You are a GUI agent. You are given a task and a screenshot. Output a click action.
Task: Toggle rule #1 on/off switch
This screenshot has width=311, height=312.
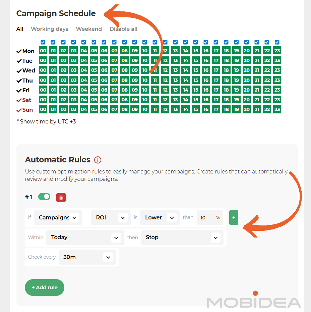coord(44,197)
